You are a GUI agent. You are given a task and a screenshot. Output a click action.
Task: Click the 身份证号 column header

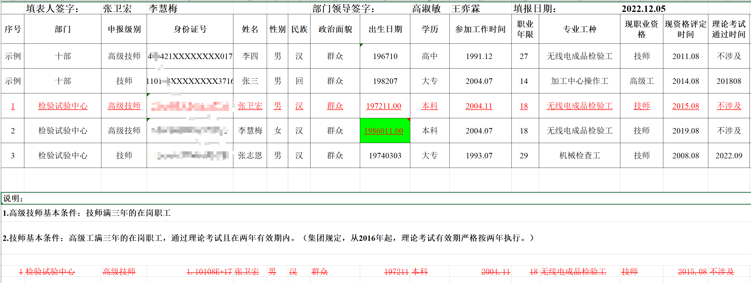[190, 29]
